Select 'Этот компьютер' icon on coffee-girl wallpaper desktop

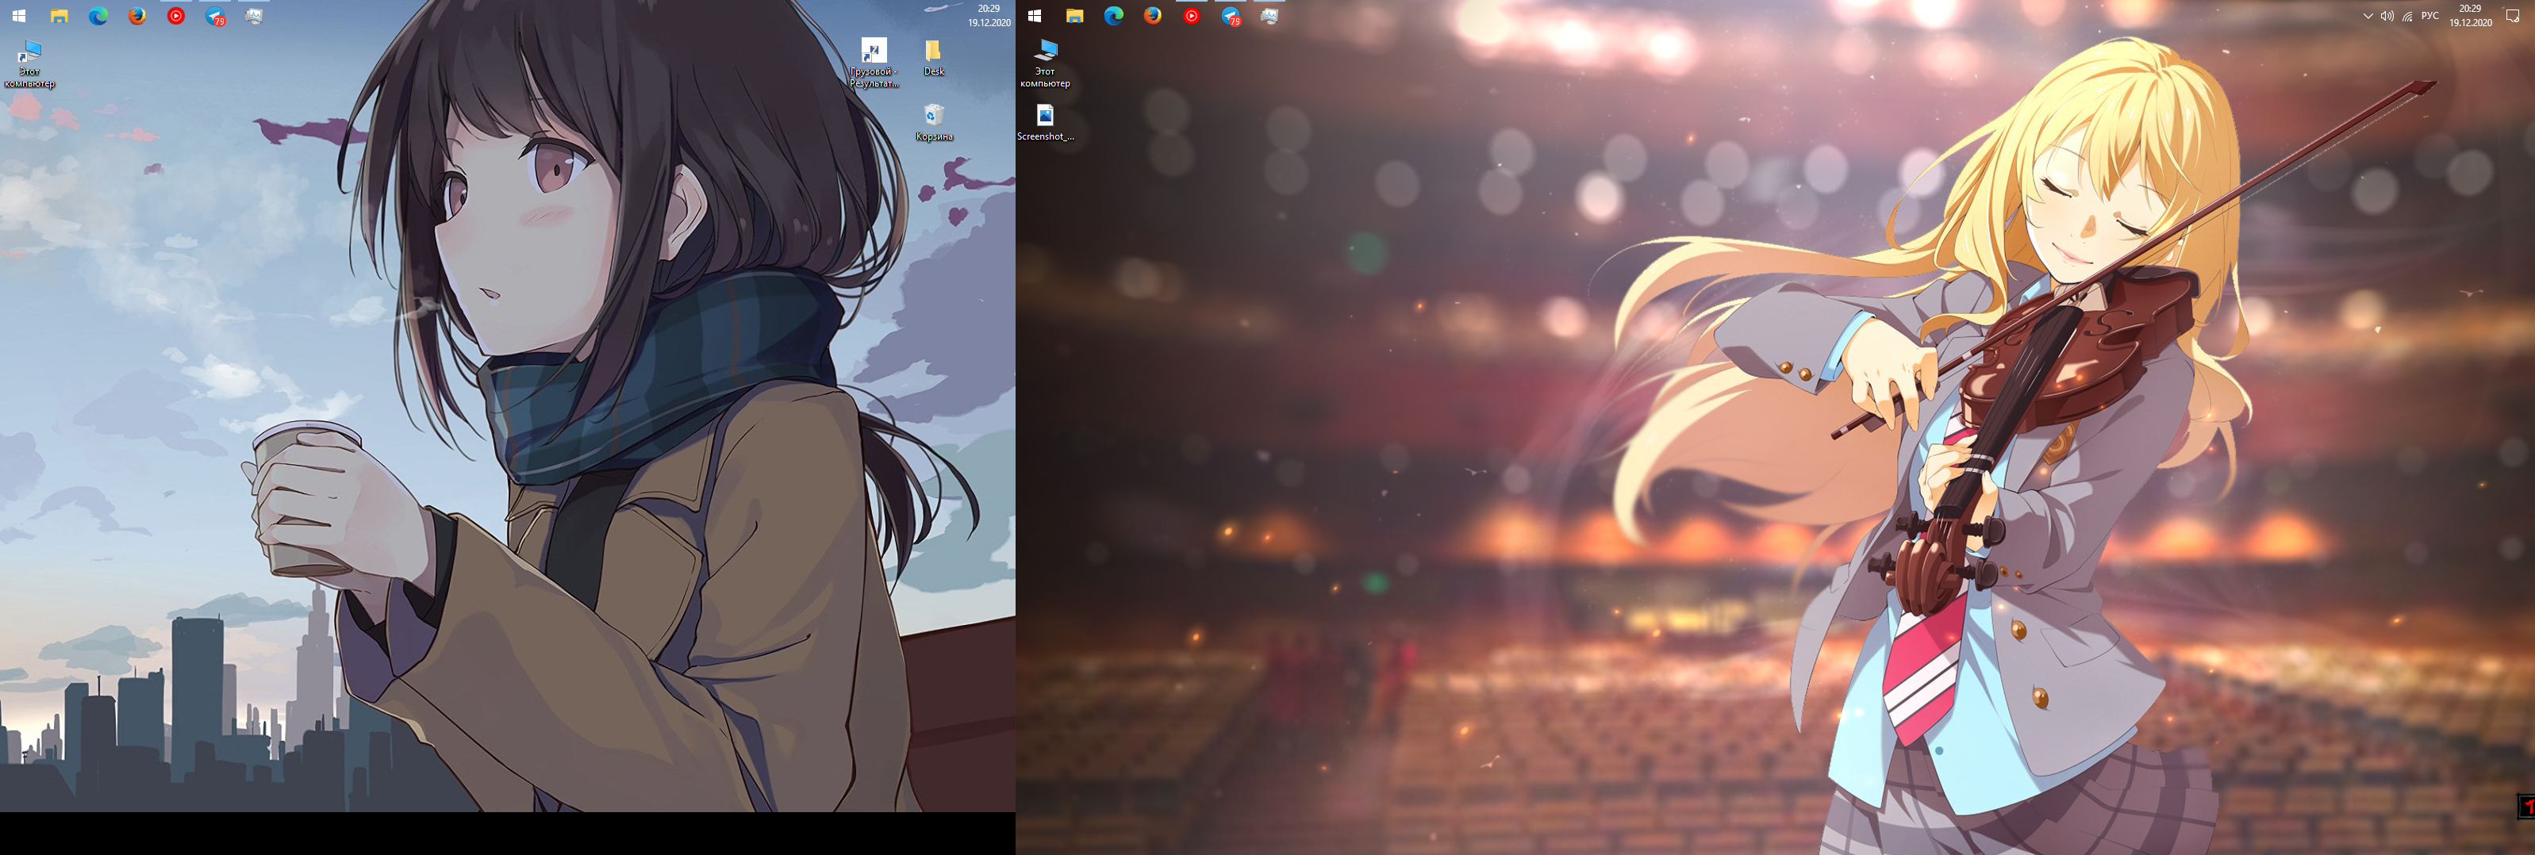pyautogui.click(x=29, y=64)
